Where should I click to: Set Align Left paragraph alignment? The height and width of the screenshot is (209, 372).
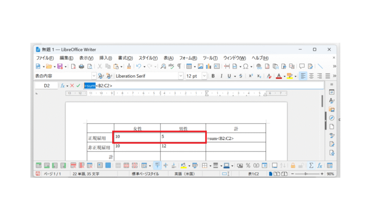pyautogui.click(x=303, y=76)
